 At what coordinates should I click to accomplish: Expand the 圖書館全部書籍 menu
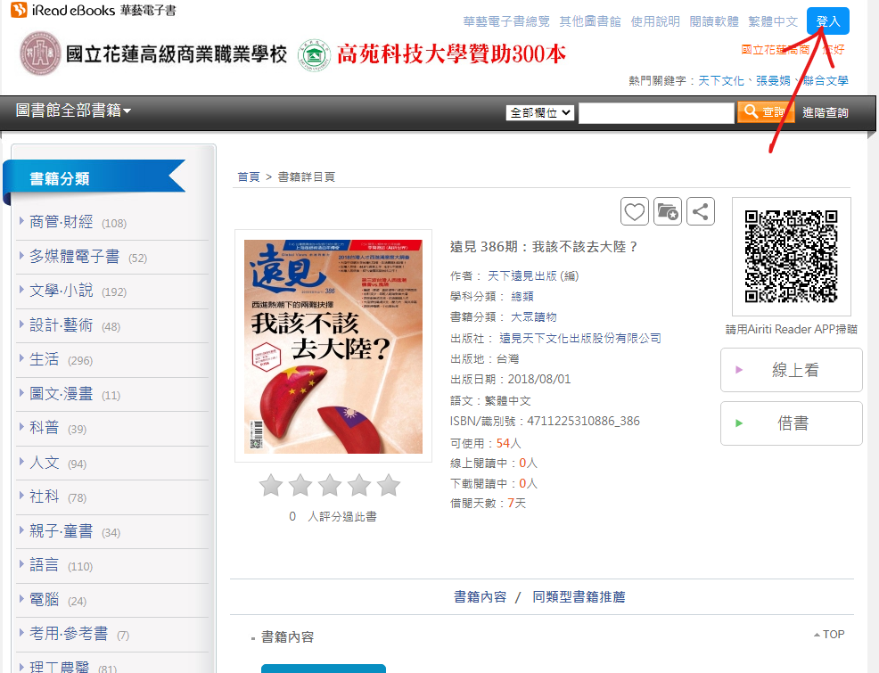tap(73, 111)
